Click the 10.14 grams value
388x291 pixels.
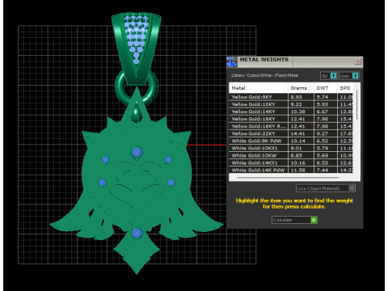point(297,141)
